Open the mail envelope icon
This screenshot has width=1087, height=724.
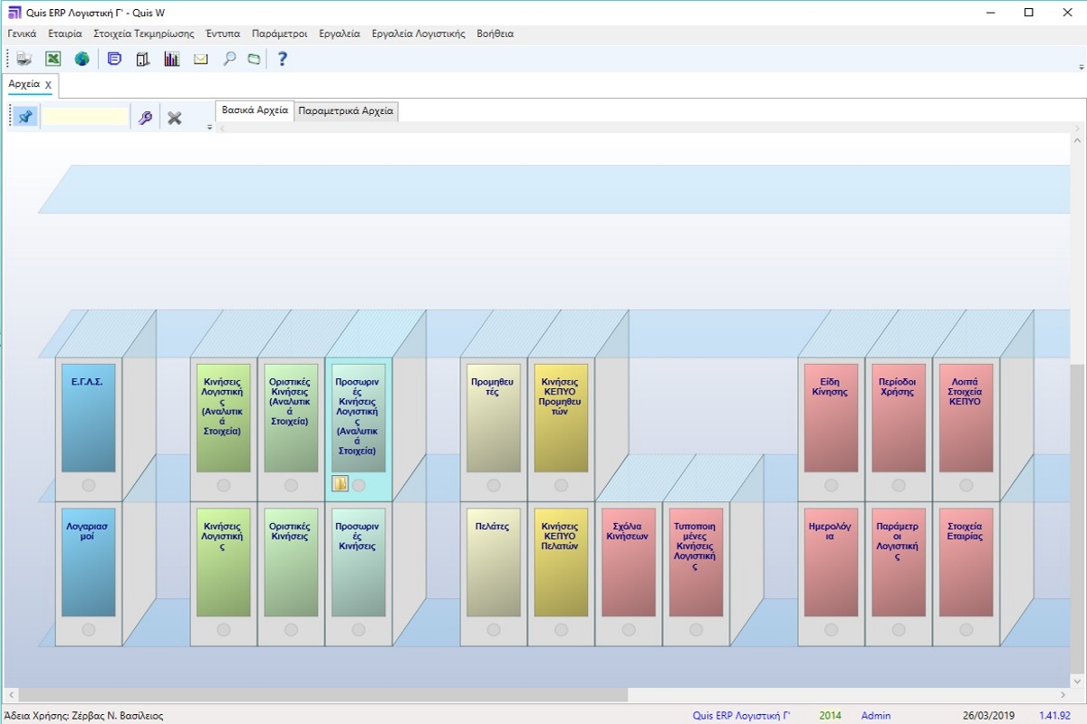(x=200, y=59)
